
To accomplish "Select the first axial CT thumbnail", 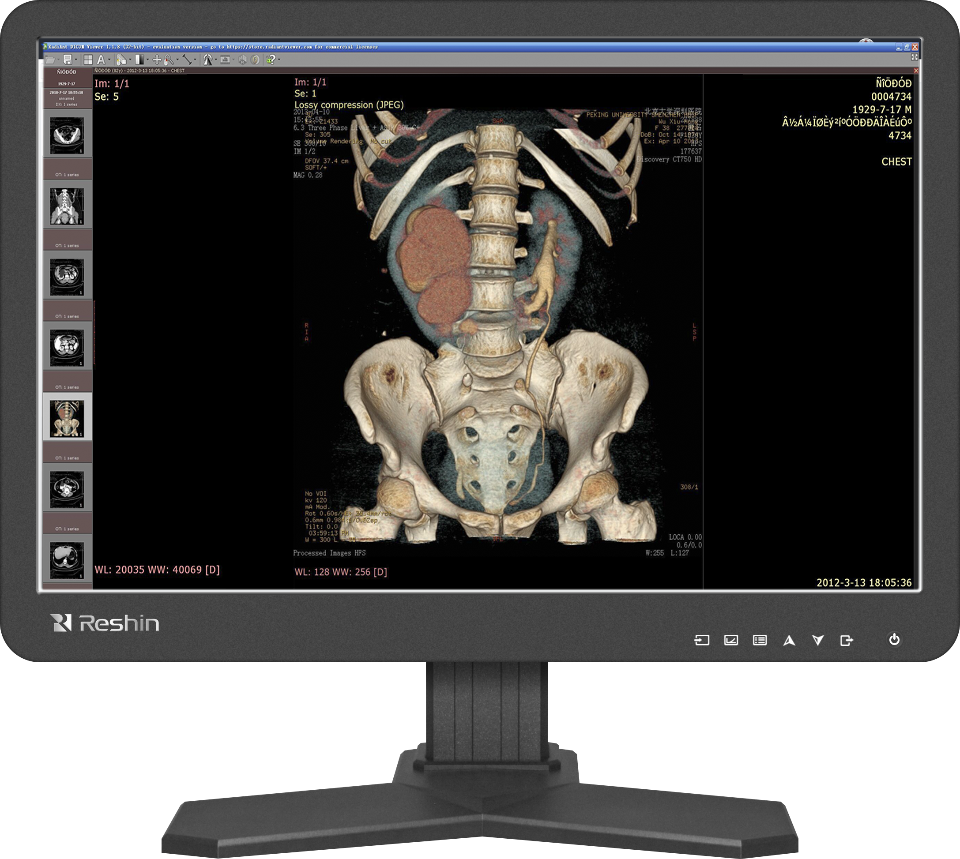I will click(67, 135).
